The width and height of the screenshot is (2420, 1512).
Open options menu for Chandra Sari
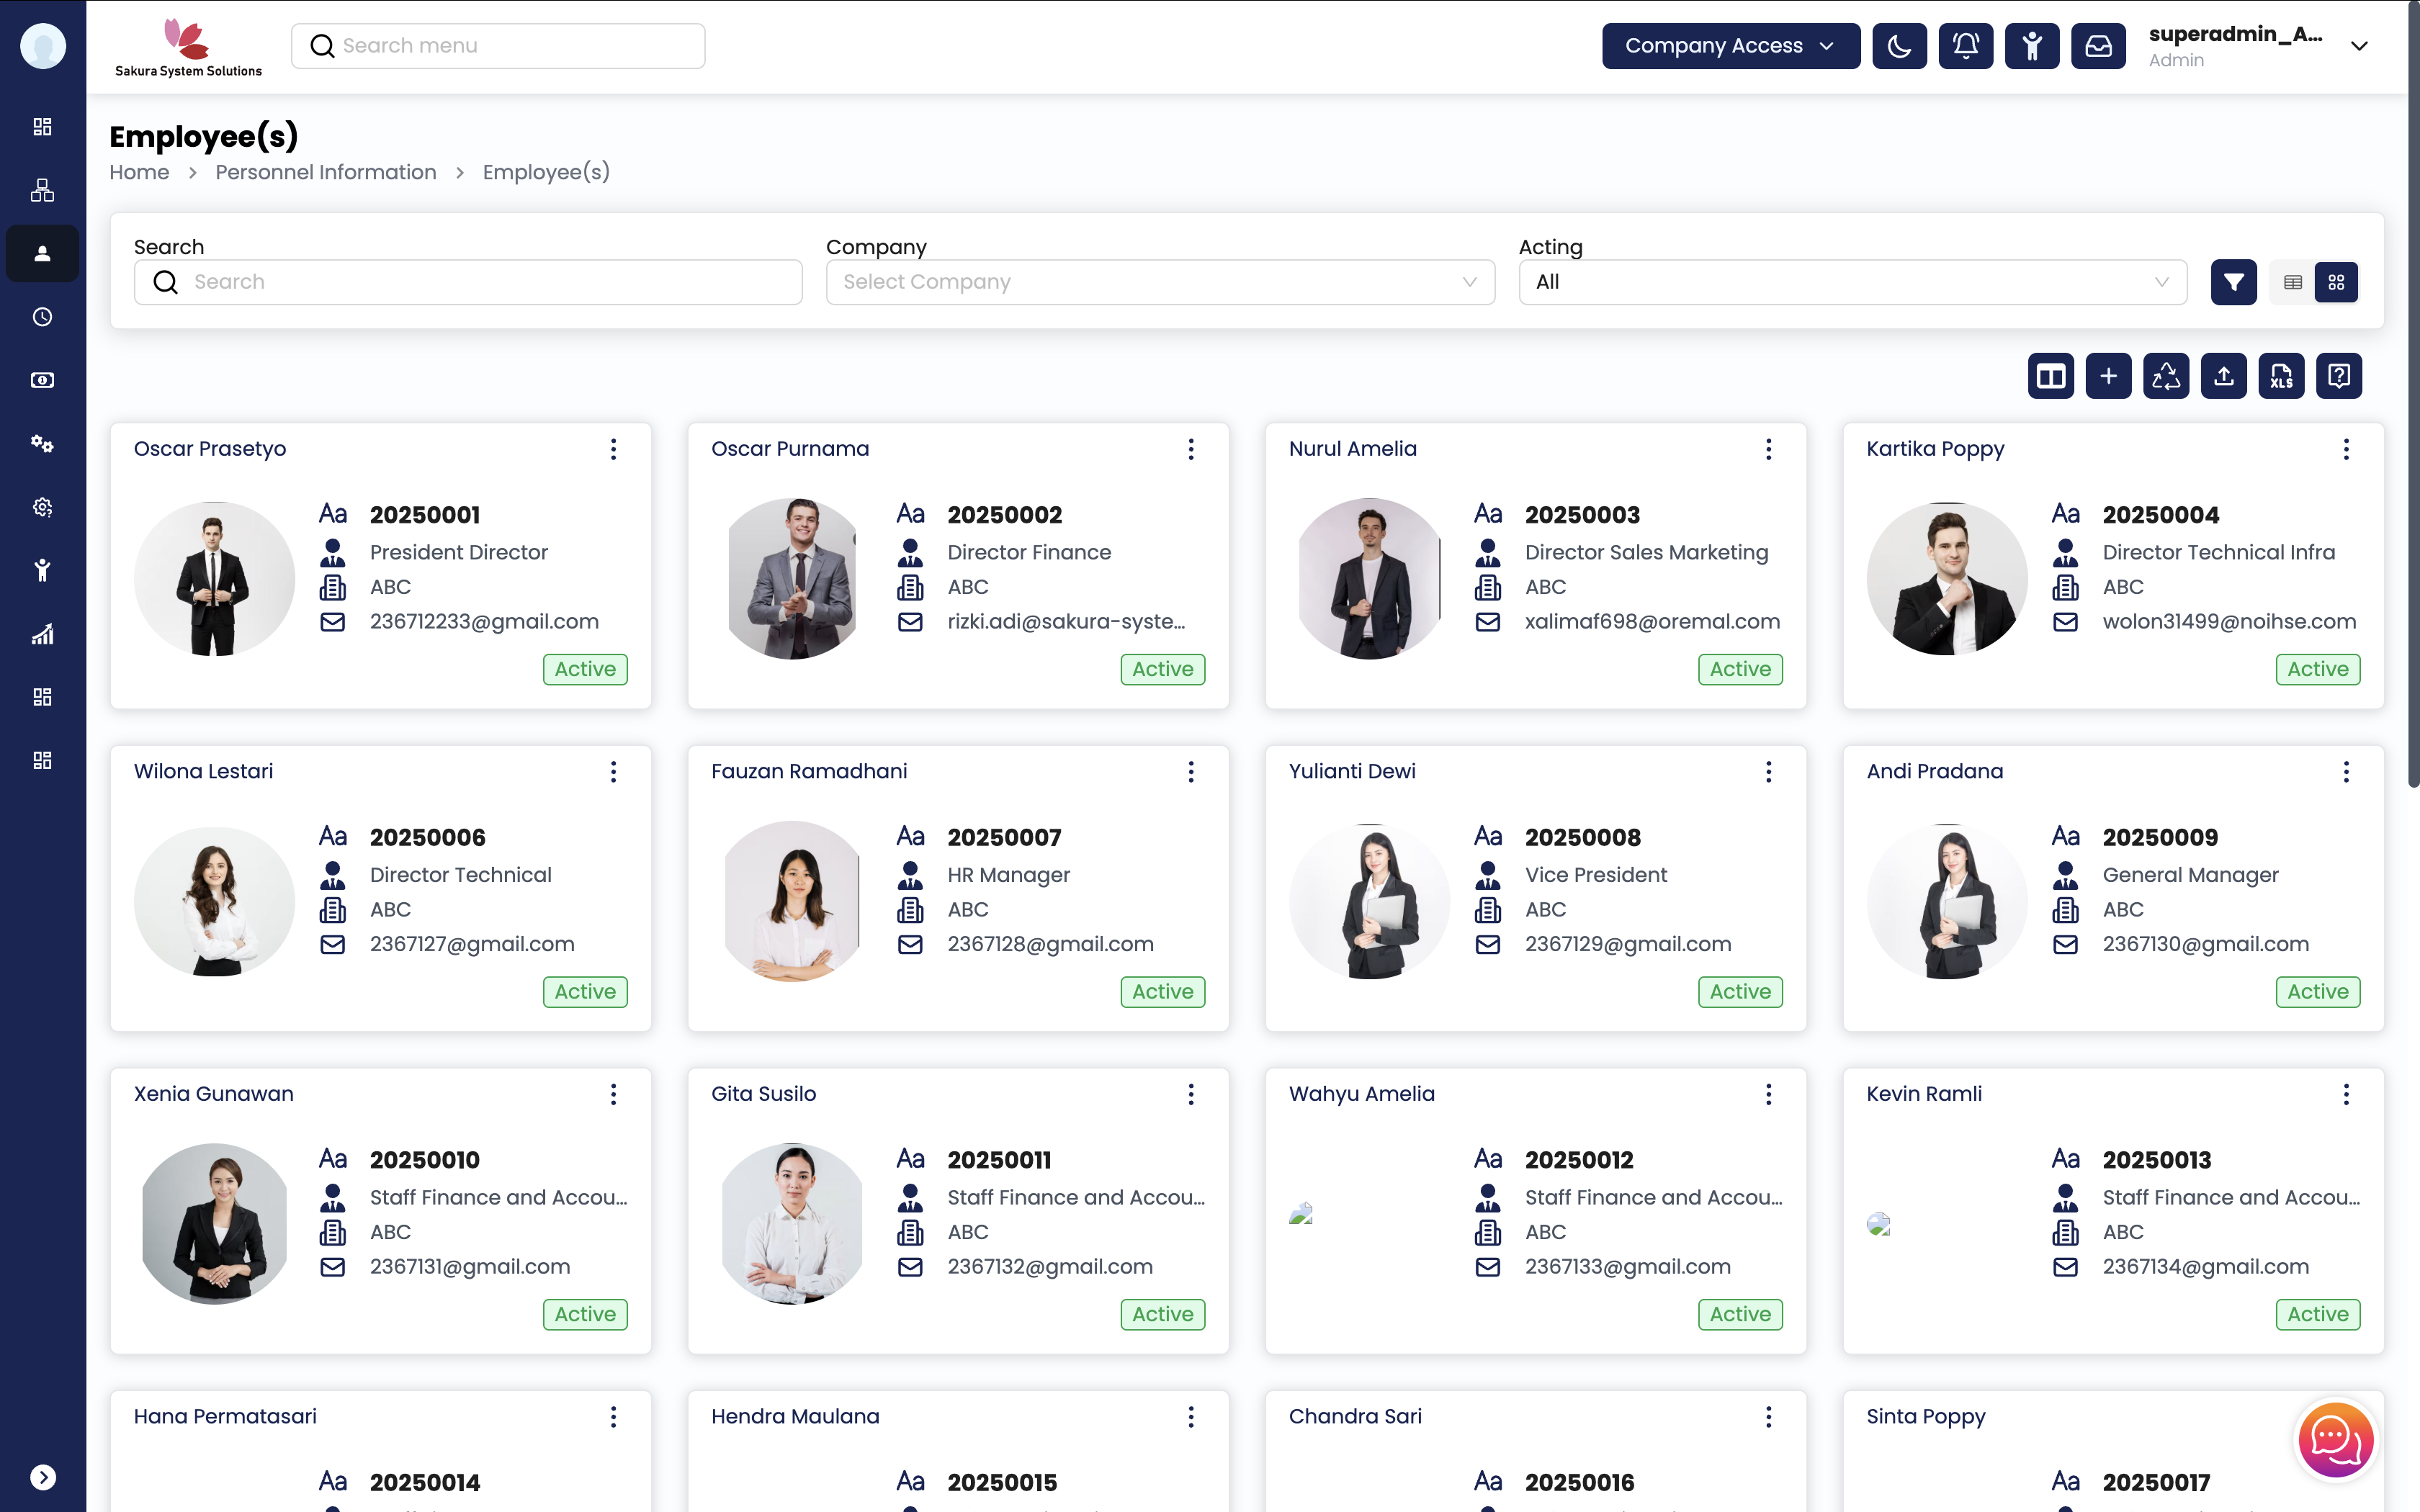click(1768, 1416)
